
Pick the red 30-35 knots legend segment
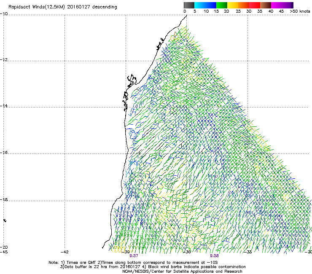255,5
